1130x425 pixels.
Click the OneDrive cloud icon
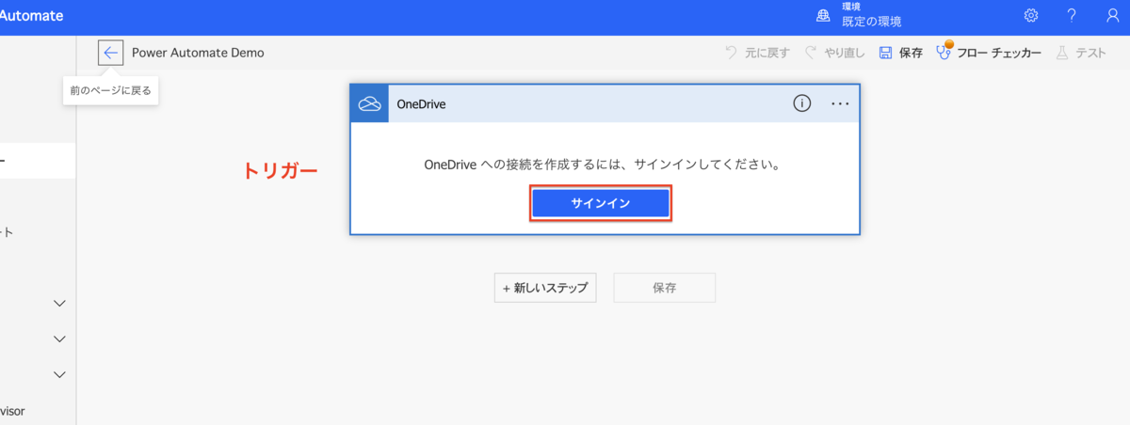pos(369,103)
